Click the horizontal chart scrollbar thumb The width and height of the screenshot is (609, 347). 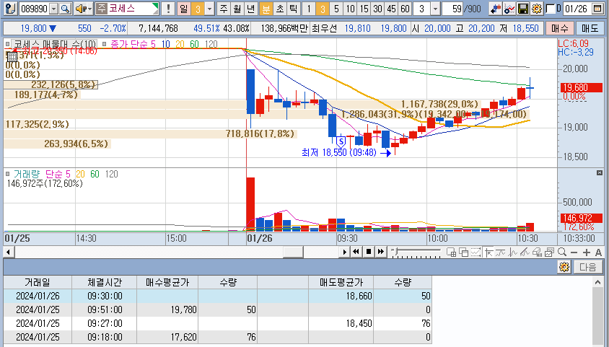(x=293, y=252)
